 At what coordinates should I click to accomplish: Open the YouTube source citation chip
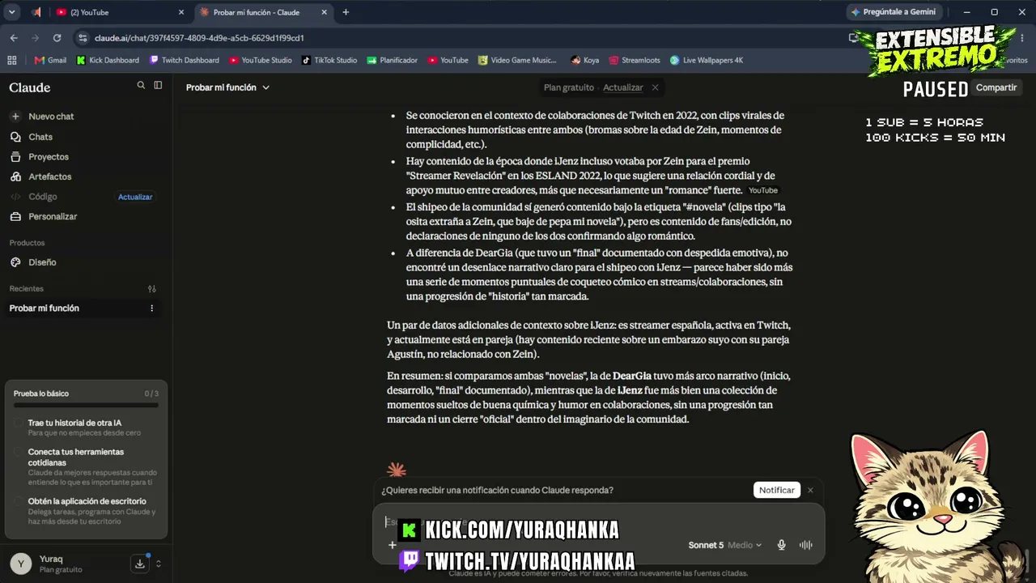tap(763, 190)
